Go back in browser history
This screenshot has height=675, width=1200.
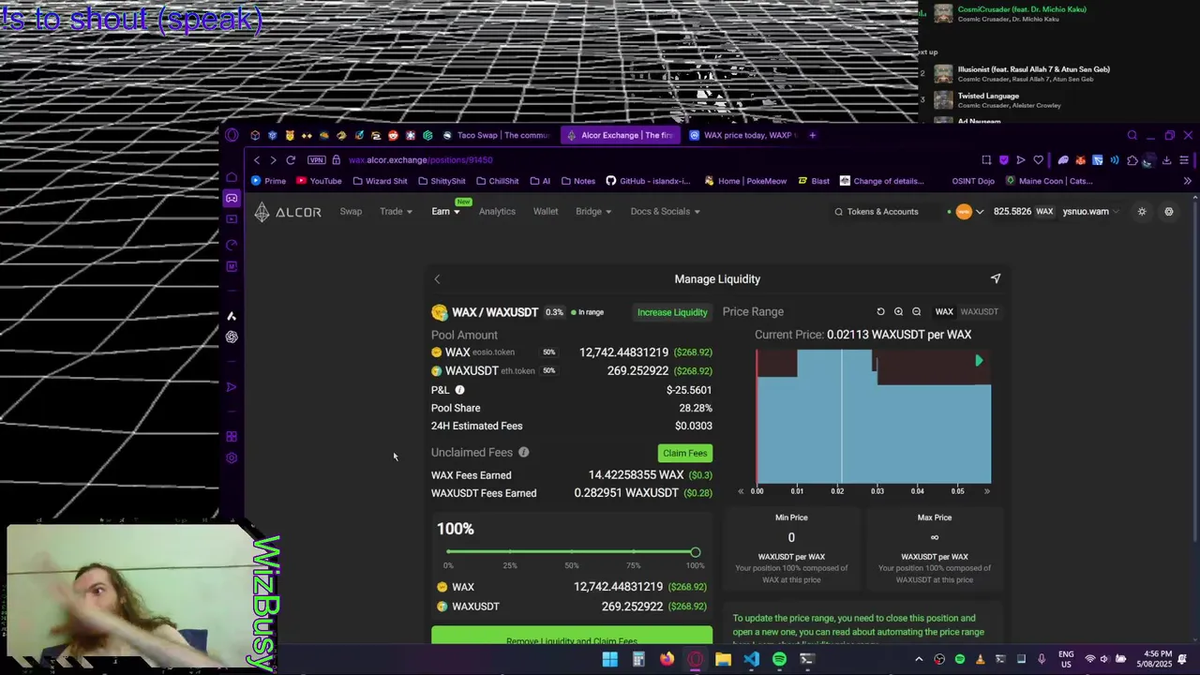pyautogui.click(x=257, y=160)
